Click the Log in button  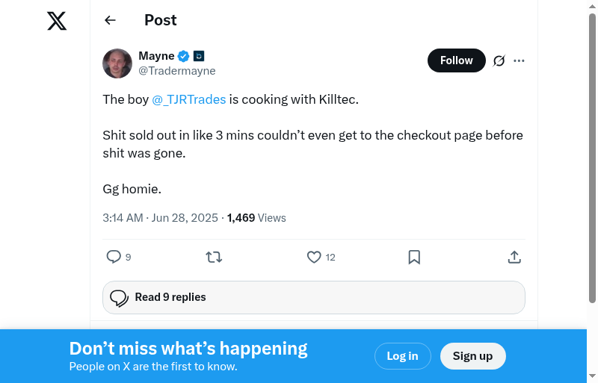coord(402,356)
